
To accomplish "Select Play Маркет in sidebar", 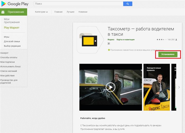I will [x=12, y=28].
